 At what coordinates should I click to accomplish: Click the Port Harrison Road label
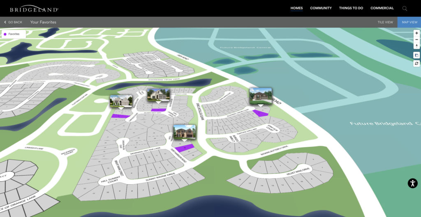178,155
